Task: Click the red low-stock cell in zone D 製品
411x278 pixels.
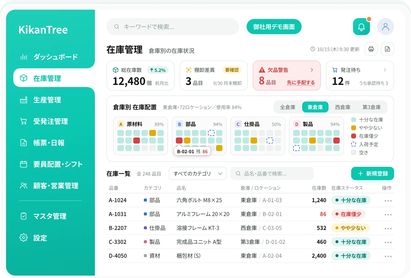Action: click(x=336, y=141)
